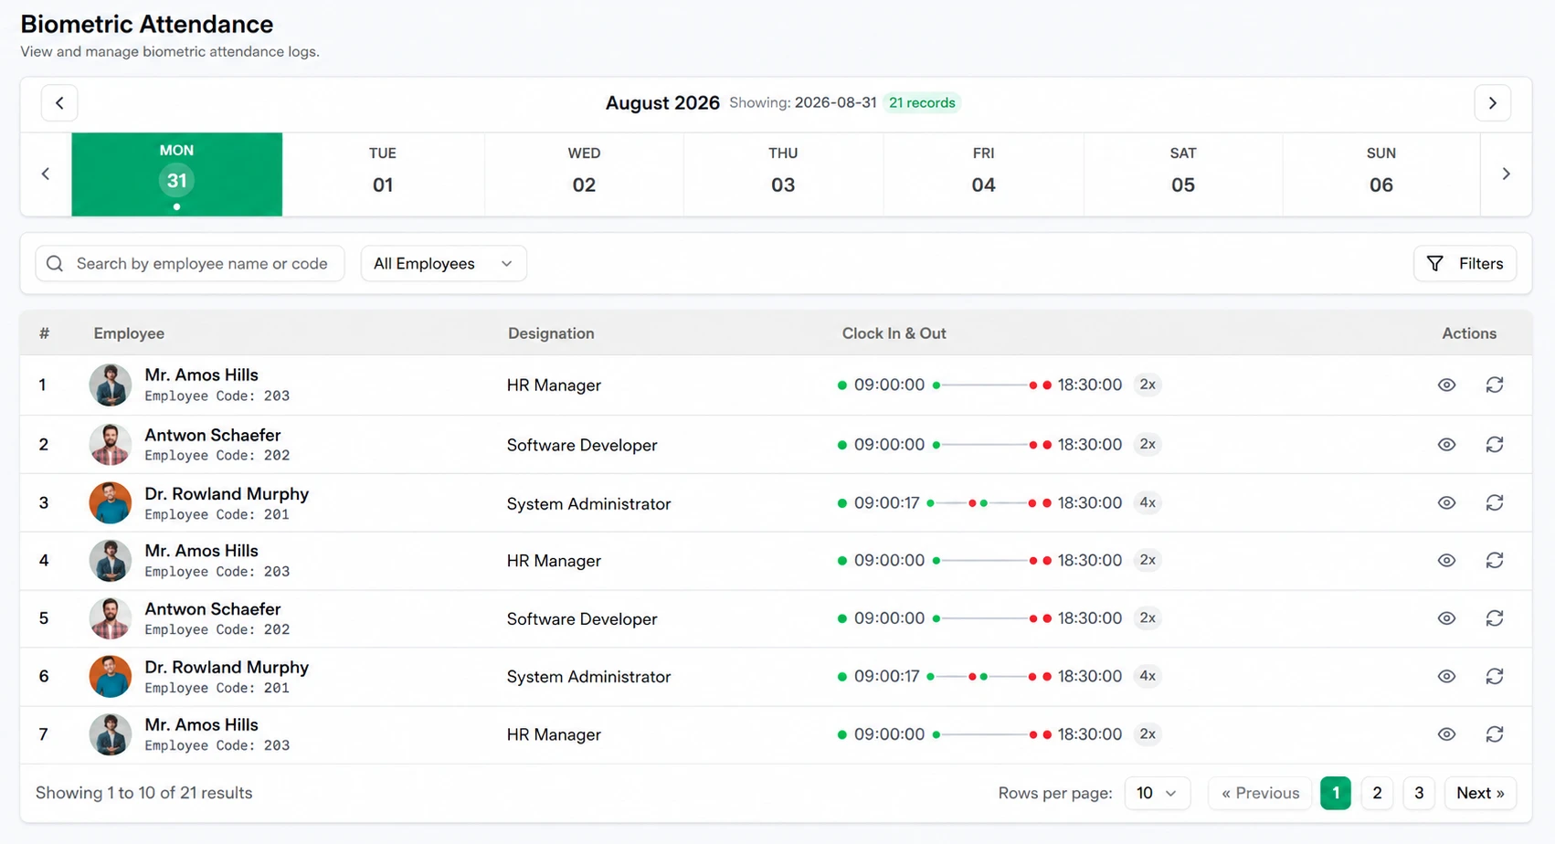Screen dimensions: 1555x844
Task: Go to page 2
Action: pyautogui.click(x=1377, y=793)
